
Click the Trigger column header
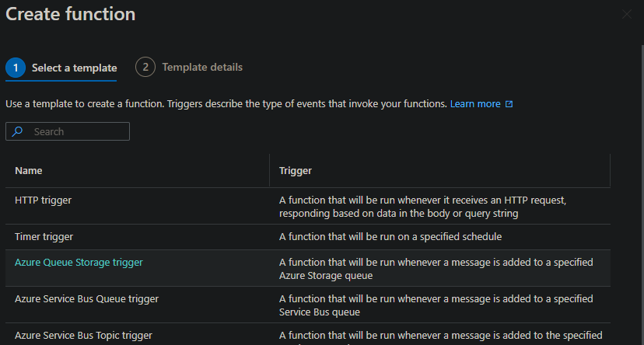296,171
